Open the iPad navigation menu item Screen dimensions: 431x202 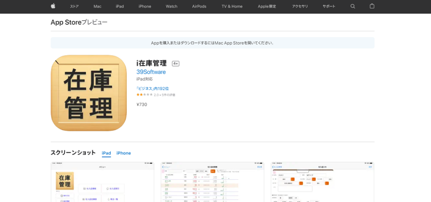pos(120,6)
